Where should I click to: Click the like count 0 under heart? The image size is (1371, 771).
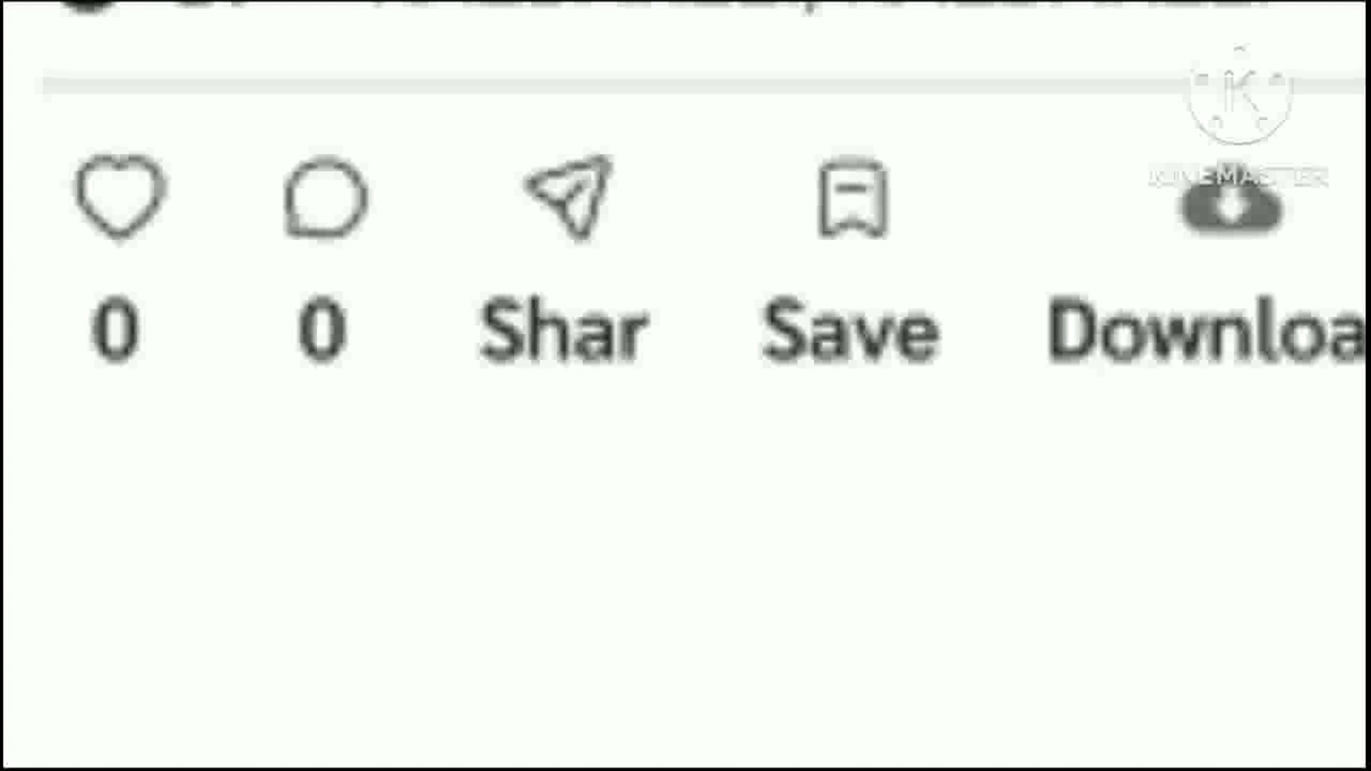click(x=115, y=329)
